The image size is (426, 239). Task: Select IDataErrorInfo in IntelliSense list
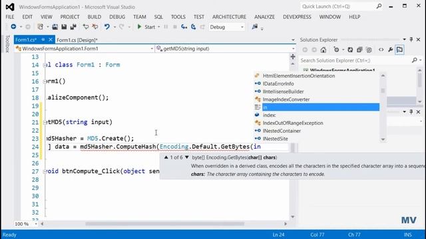coord(278,84)
